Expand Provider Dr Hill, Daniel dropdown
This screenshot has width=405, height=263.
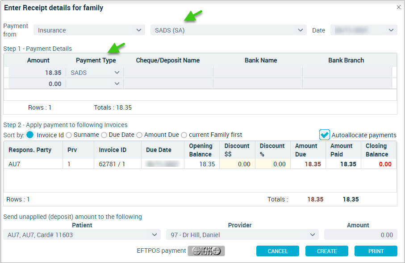[242, 235]
